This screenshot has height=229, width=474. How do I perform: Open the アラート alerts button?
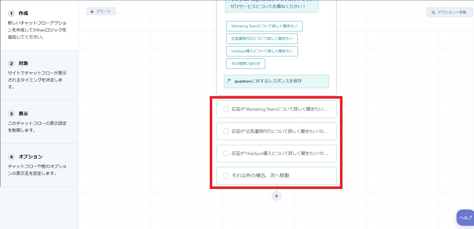click(x=101, y=11)
